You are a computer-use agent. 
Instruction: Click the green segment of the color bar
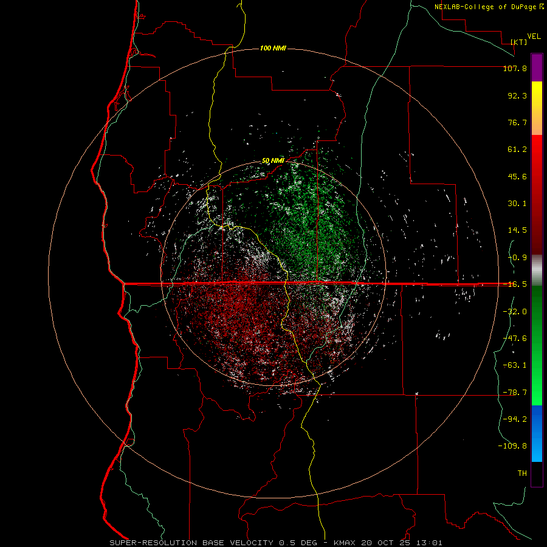pos(537,345)
